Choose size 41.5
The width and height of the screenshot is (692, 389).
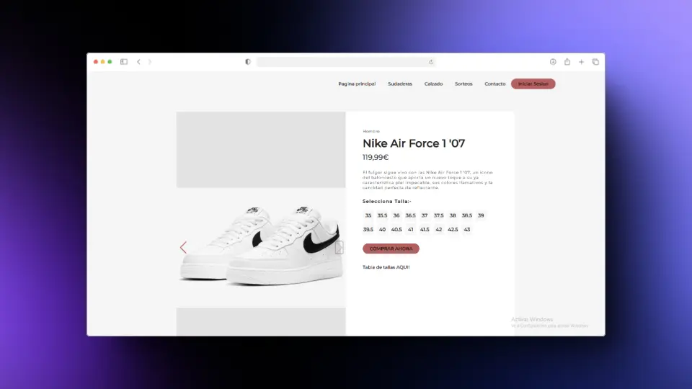pos(425,229)
